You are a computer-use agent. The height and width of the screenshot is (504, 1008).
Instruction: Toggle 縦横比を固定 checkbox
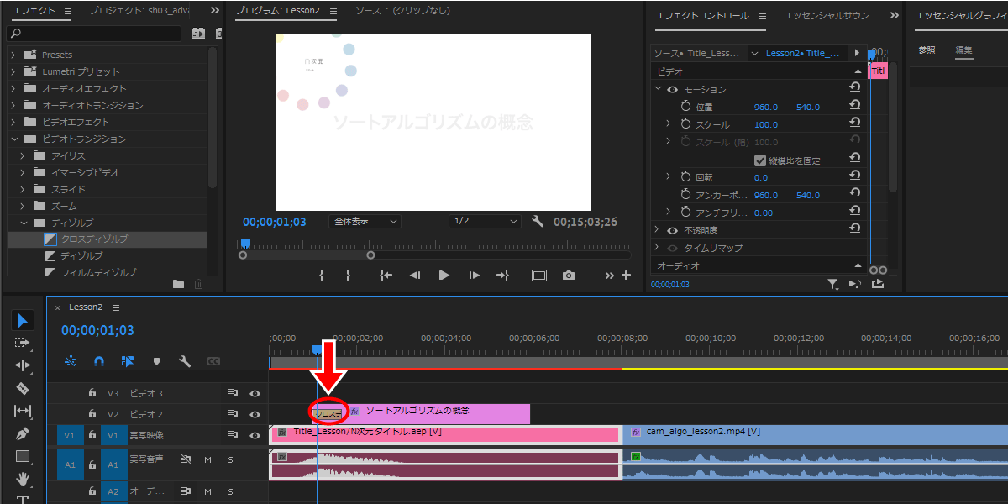[760, 160]
